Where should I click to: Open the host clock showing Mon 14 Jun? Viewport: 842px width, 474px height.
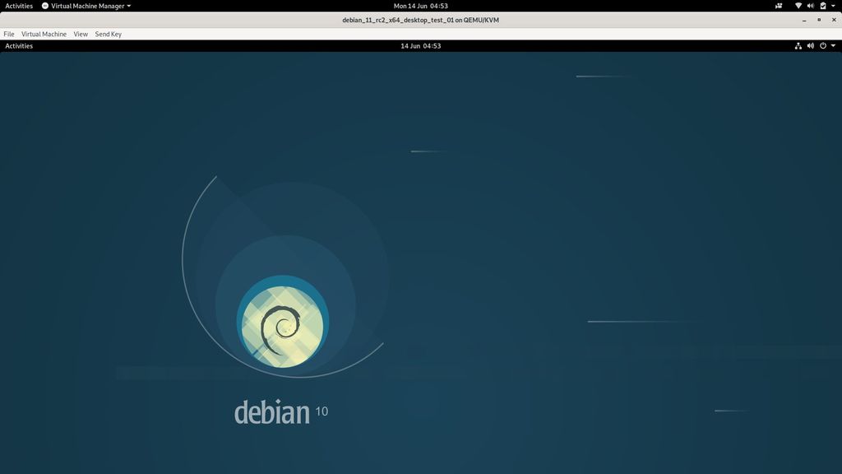420,6
